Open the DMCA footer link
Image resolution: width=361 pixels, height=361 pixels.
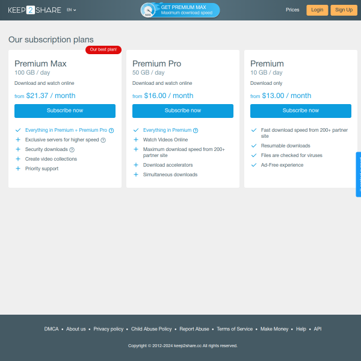point(51,329)
